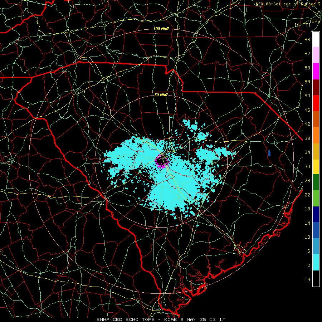Select the light orange legend swatch
The height and width of the screenshot is (322, 322).
316,135
